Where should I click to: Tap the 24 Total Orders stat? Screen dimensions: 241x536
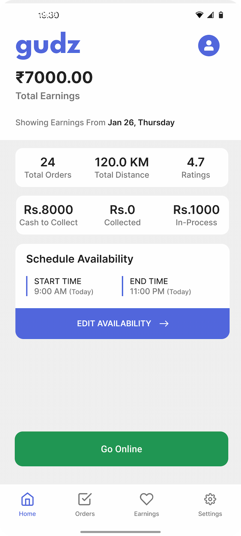click(48, 168)
